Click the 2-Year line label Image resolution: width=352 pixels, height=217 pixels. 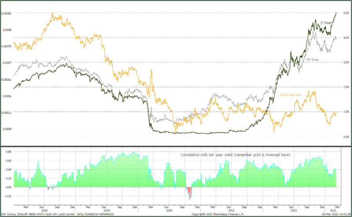[326, 23]
